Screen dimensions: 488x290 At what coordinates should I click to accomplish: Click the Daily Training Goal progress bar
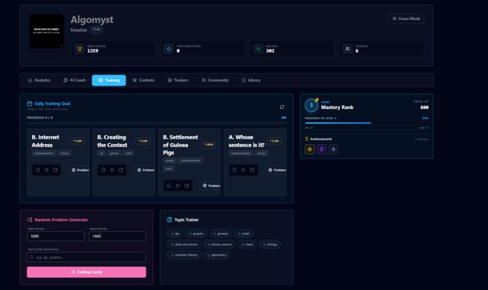tap(157, 124)
